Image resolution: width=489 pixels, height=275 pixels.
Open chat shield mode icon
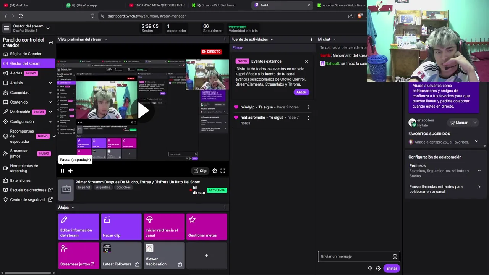coord(370,269)
